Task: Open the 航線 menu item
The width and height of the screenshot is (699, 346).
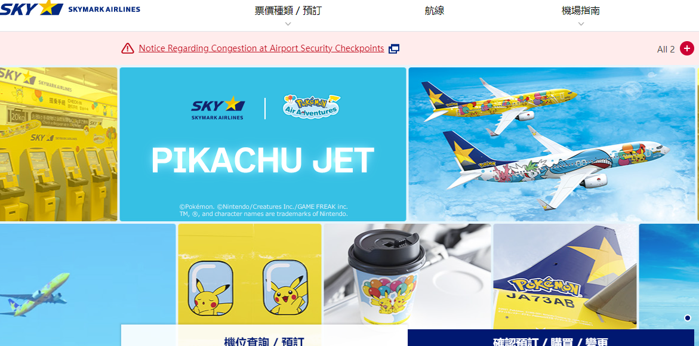Action: click(x=434, y=11)
